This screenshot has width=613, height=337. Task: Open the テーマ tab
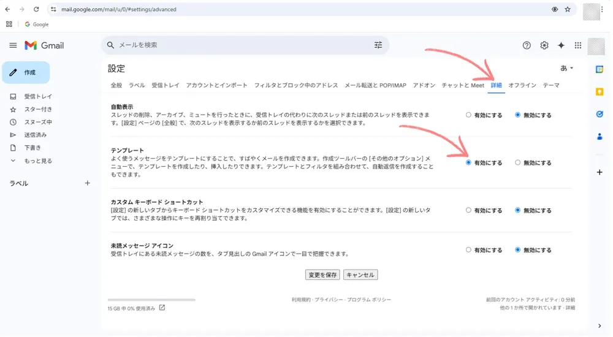551,85
